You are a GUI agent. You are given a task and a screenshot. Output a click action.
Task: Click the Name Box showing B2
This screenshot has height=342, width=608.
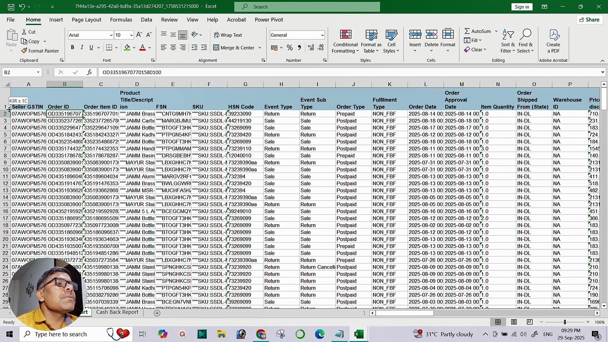point(21,72)
